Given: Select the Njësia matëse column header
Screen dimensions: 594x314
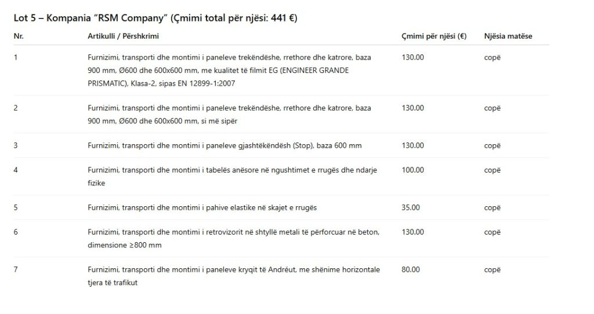Looking at the screenshot, I should click(508, 36).
